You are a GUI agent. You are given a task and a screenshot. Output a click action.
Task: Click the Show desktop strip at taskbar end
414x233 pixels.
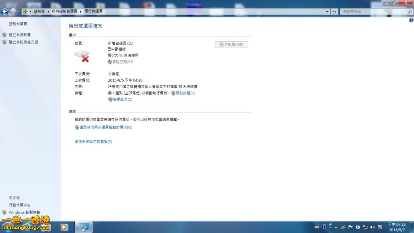pyautogui.click(x=412, y=227)
